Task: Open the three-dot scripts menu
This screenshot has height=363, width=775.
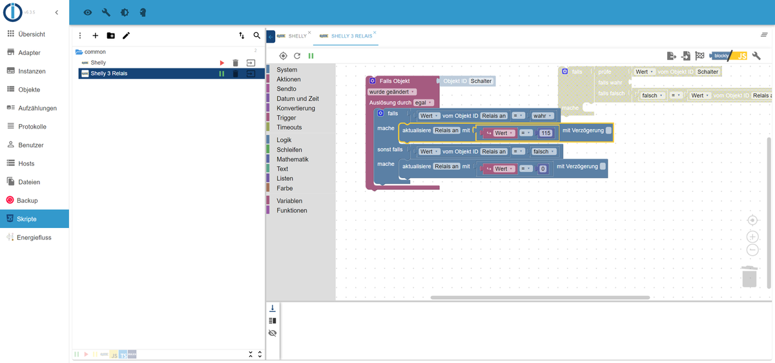Action: 80,36
